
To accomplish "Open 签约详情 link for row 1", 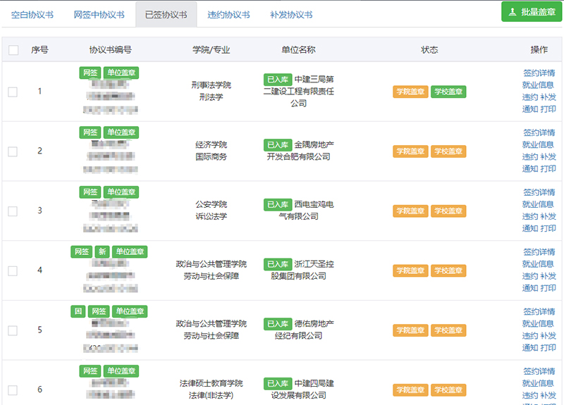I will coord(539,73).
